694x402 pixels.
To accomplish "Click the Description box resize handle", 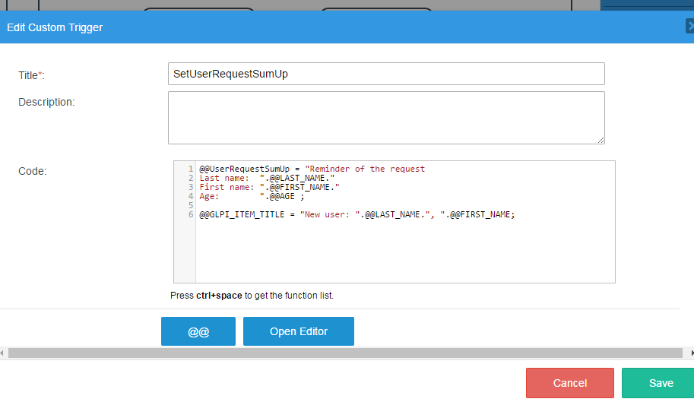I will click(601, 140).
